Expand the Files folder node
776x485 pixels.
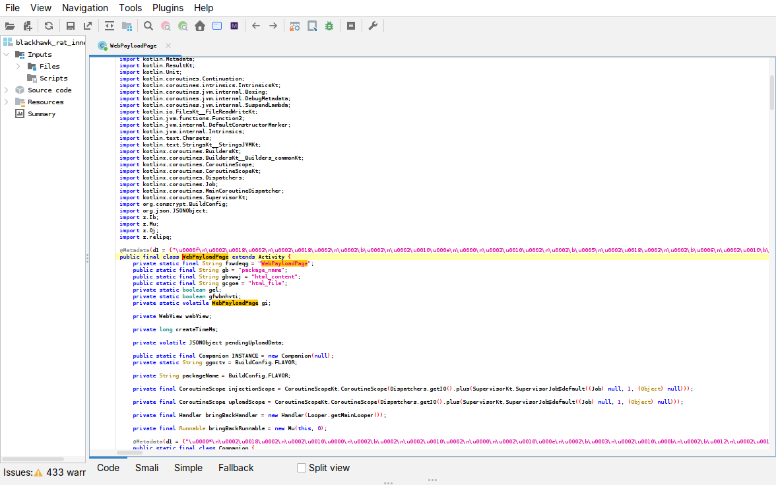(18, 66)
